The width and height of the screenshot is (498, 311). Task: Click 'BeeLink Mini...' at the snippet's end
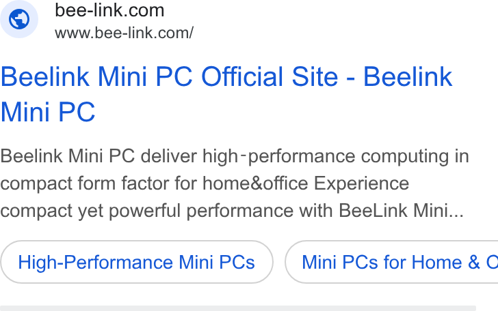[401, 211]
